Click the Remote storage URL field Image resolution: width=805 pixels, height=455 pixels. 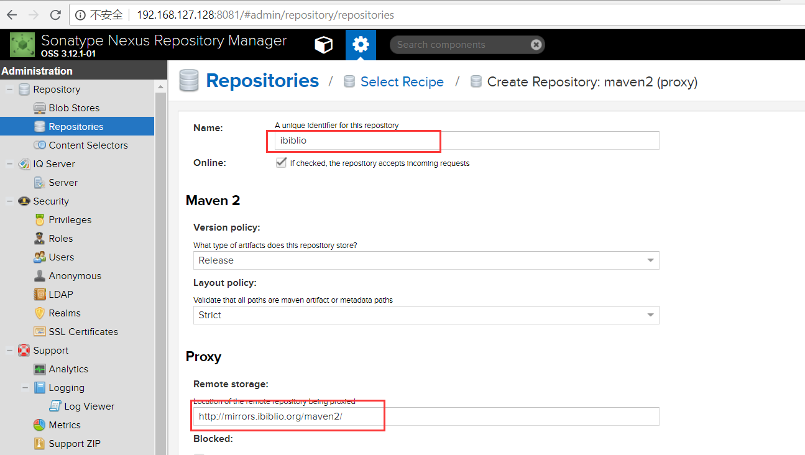[x=426, y=416]
